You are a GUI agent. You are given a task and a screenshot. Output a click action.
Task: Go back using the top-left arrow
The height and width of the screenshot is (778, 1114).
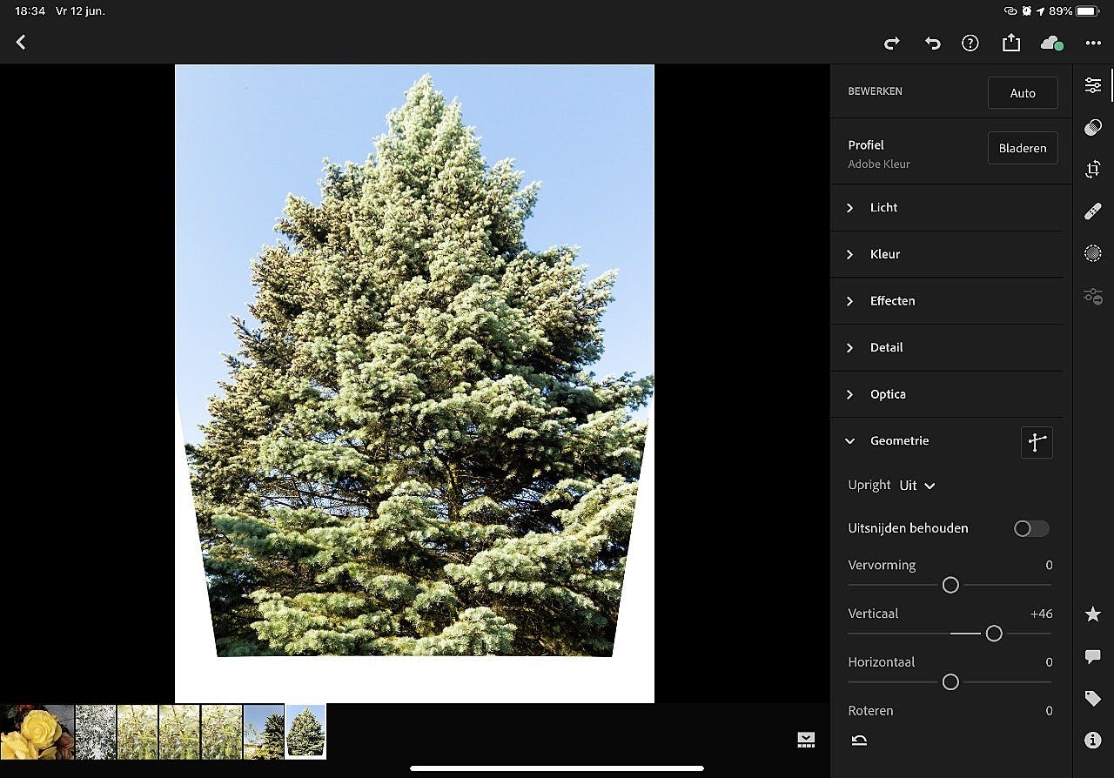coord(21,42)
